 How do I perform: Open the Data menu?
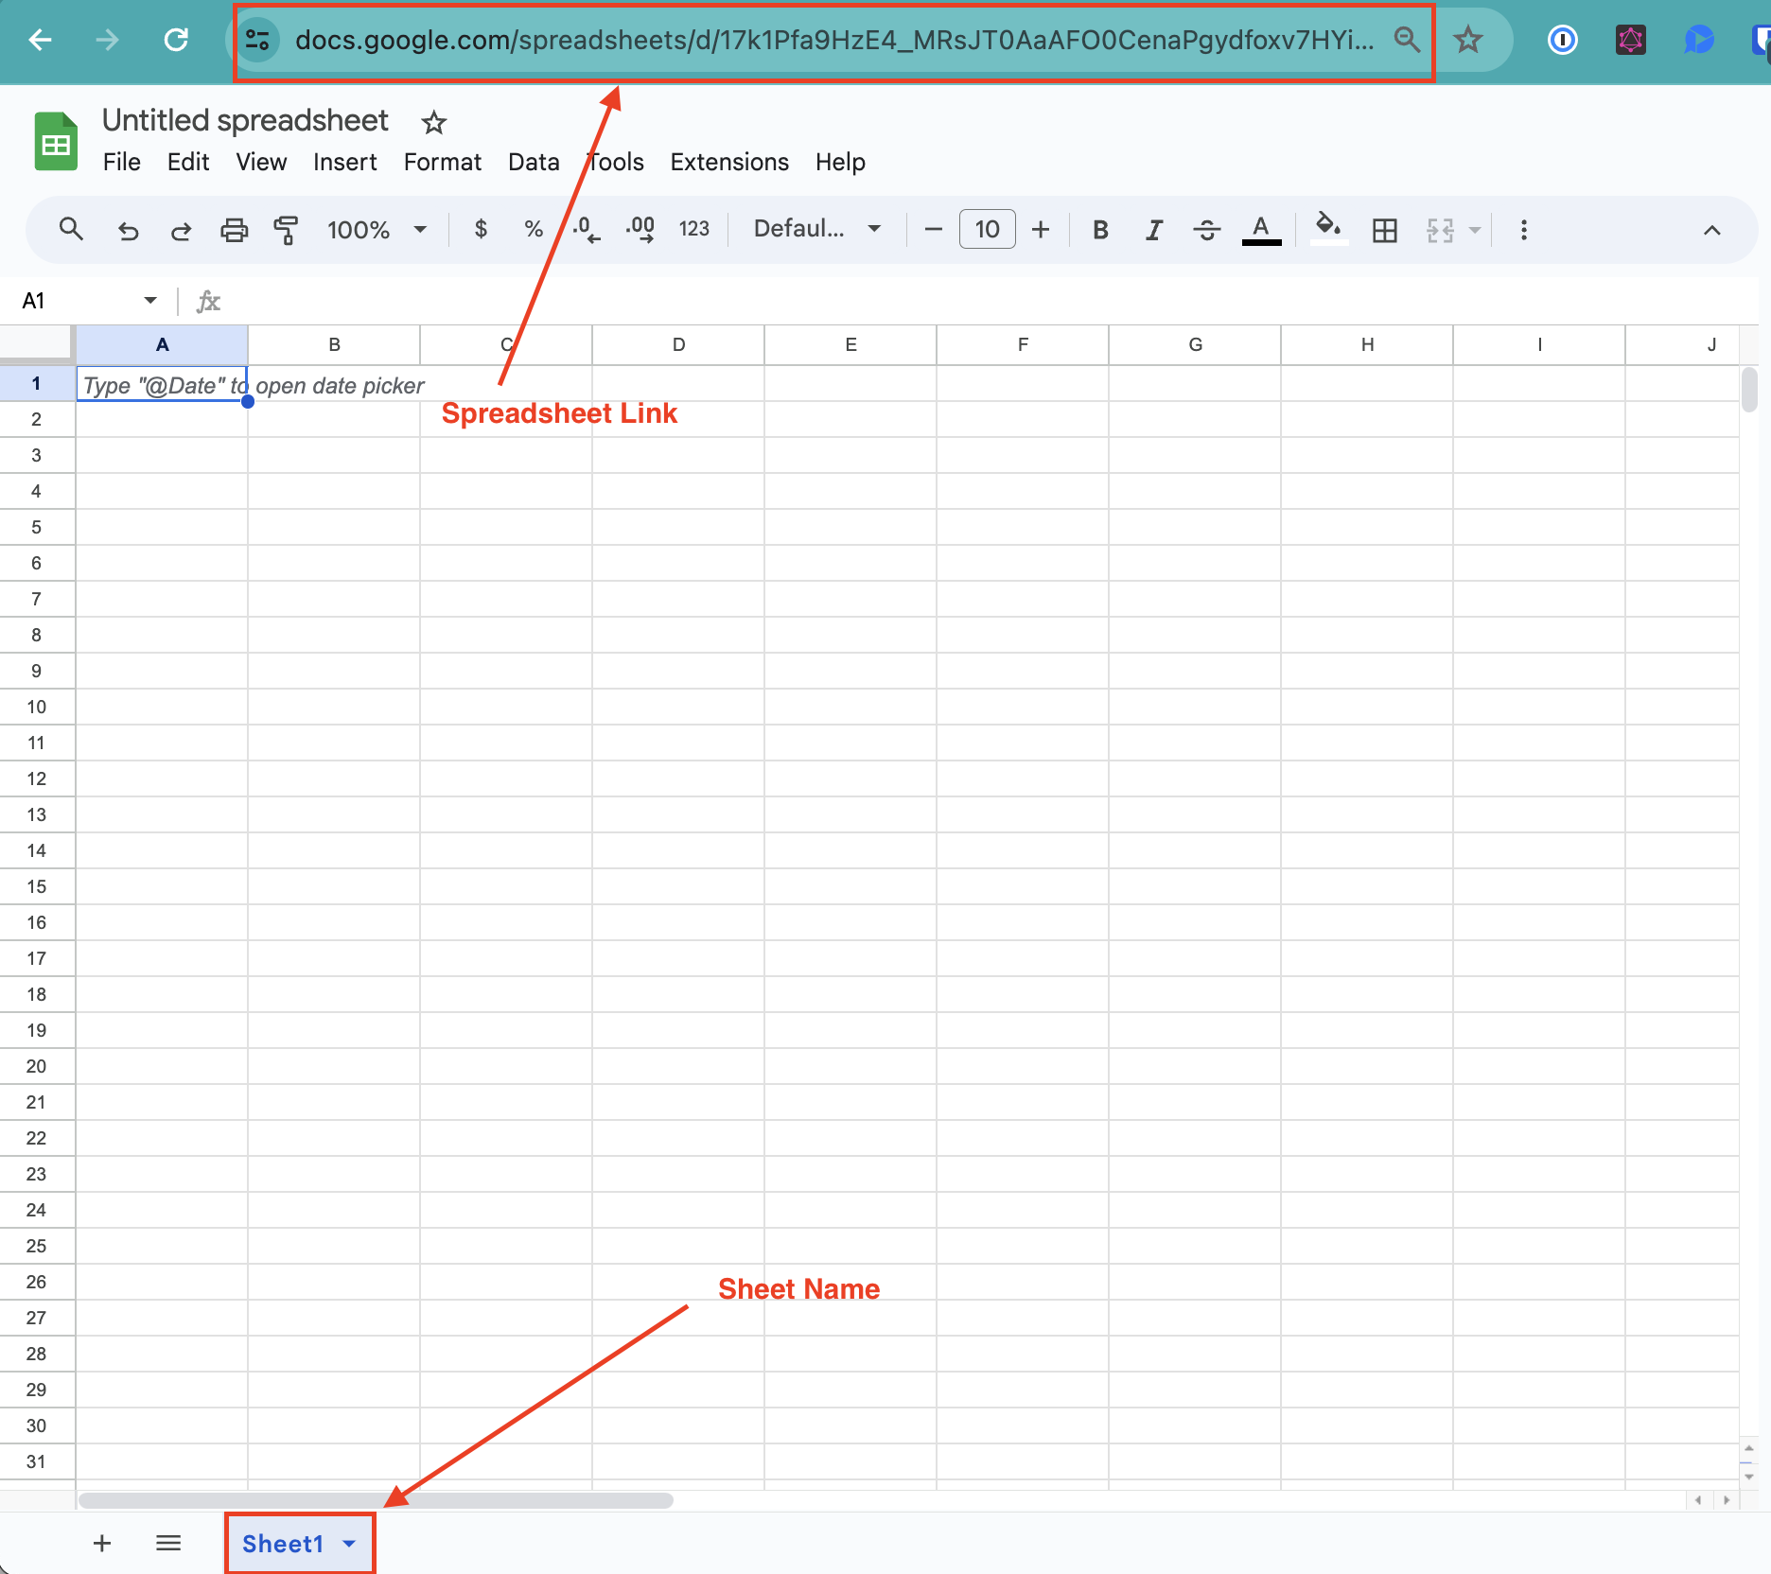tap(534, 163)
